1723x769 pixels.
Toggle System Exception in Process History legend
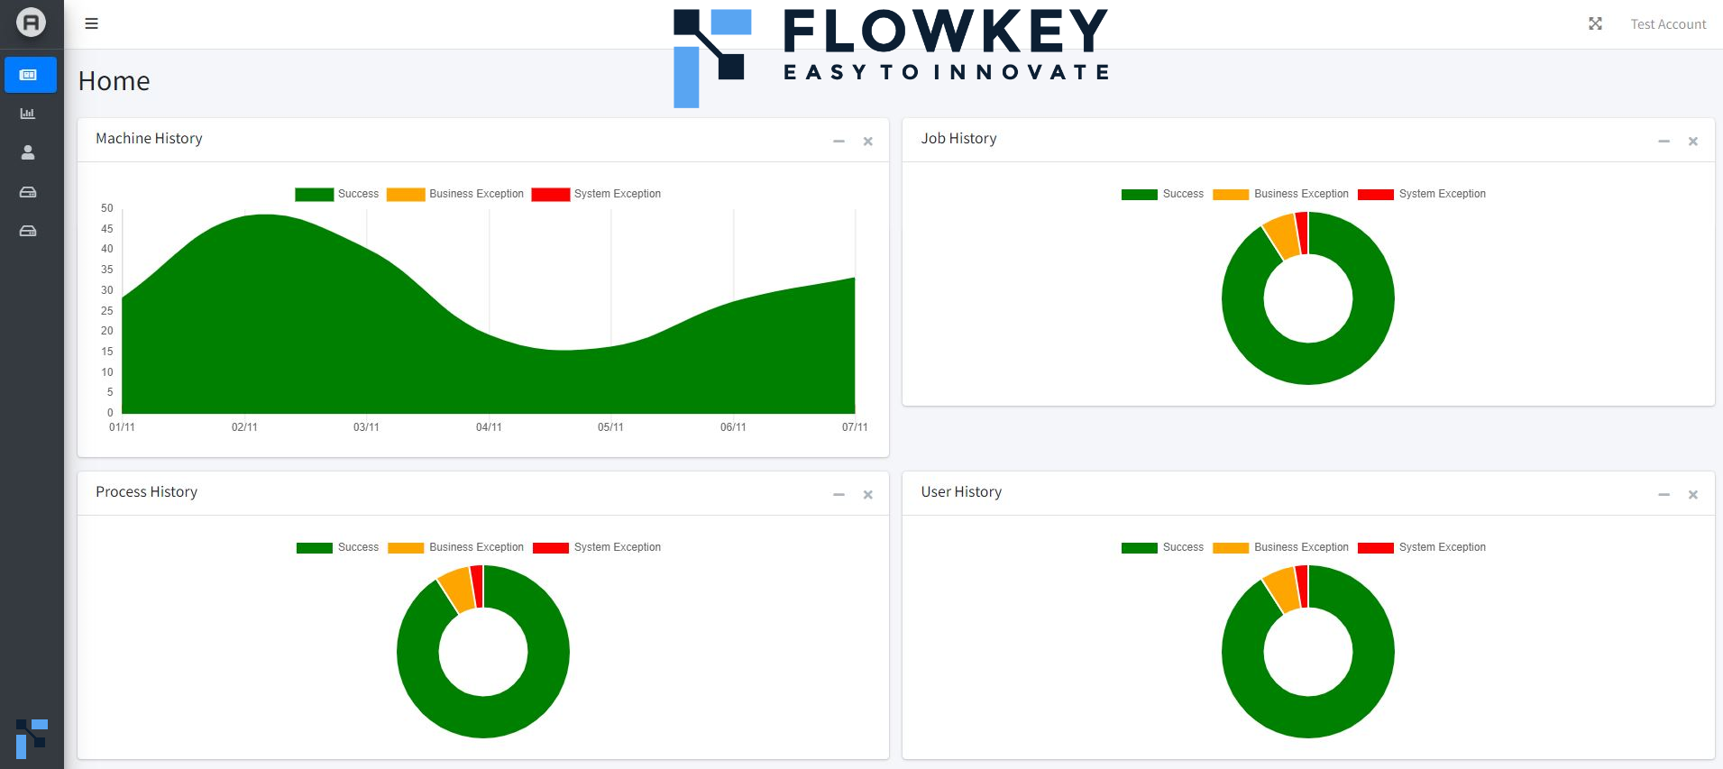pyautogui.click(x=597, y=547)
